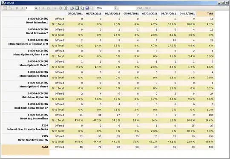The height and width of the screenshot is (159, 230).
Task: Go to the next page arrow
Action: tap(43, 8)
